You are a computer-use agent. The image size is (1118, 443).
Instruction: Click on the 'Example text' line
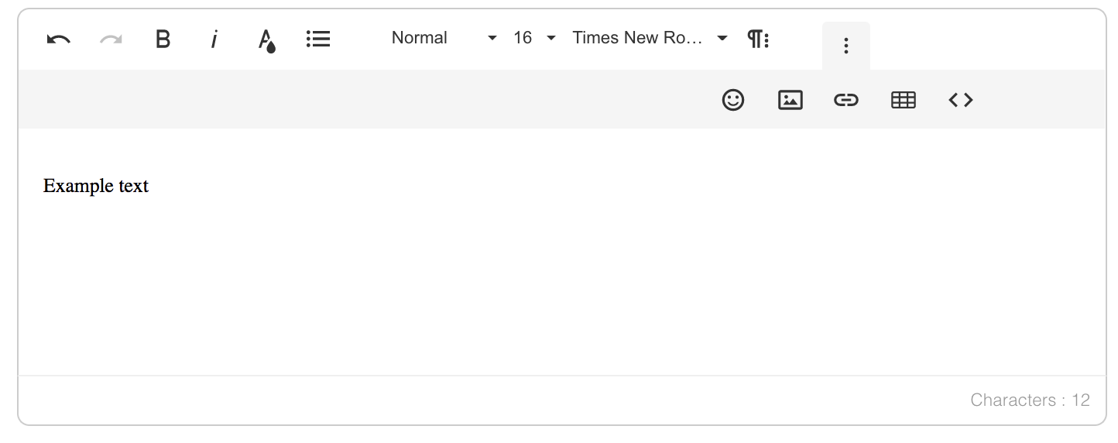[x=96, y=187]
